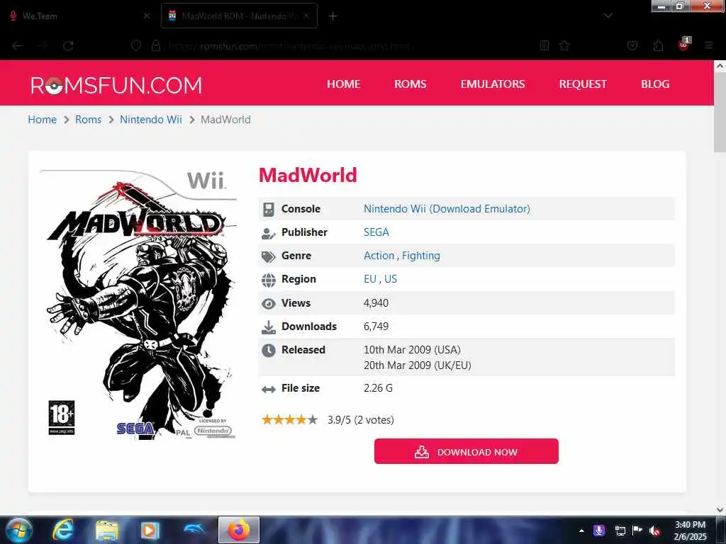This screenshot has height=544, width=726.
Task: Rate with the fifth grey star
Action: pyautogui.click(x=313, y=419)
